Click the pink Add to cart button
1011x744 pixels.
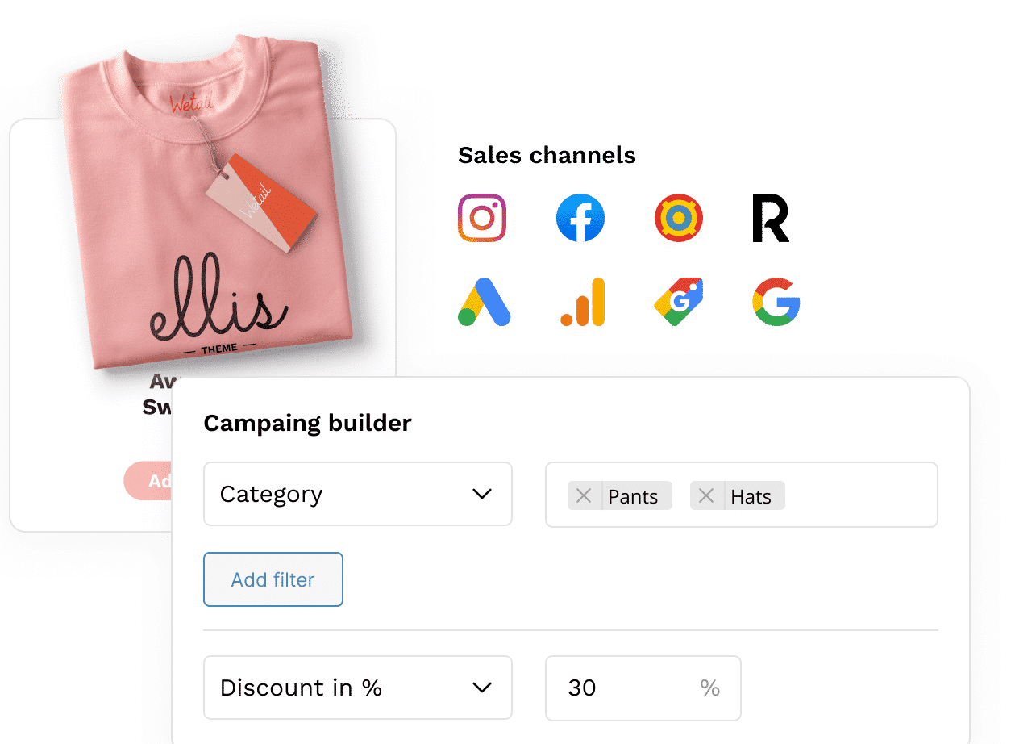click(148, 481)
